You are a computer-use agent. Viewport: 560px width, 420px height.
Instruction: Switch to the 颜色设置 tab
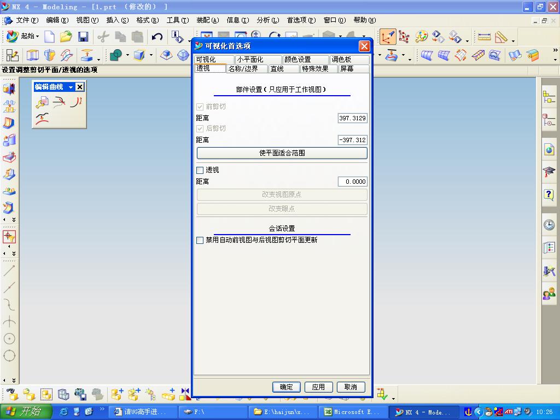click(305, 59)
